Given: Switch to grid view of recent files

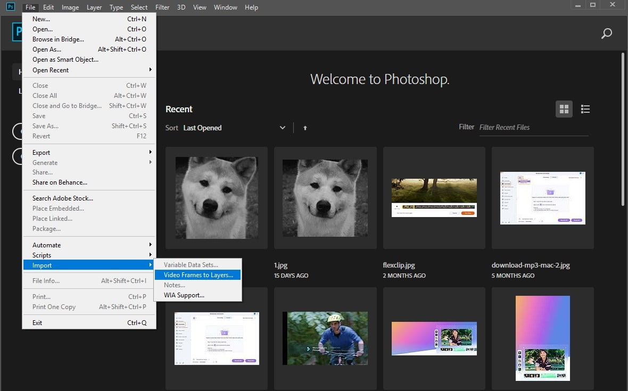Looking at the screenshot, I should click(564, 109).
